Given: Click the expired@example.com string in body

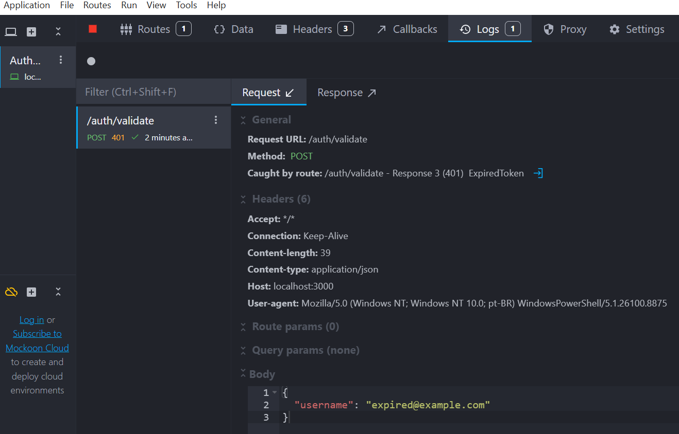Looking at the screenshot, I should (428, 405).
